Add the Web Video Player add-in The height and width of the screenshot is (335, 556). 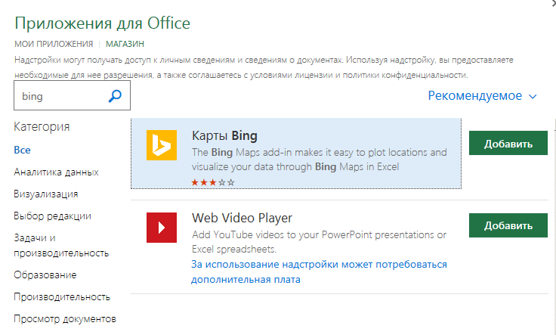pyautogui.click(x=508, y=225)
